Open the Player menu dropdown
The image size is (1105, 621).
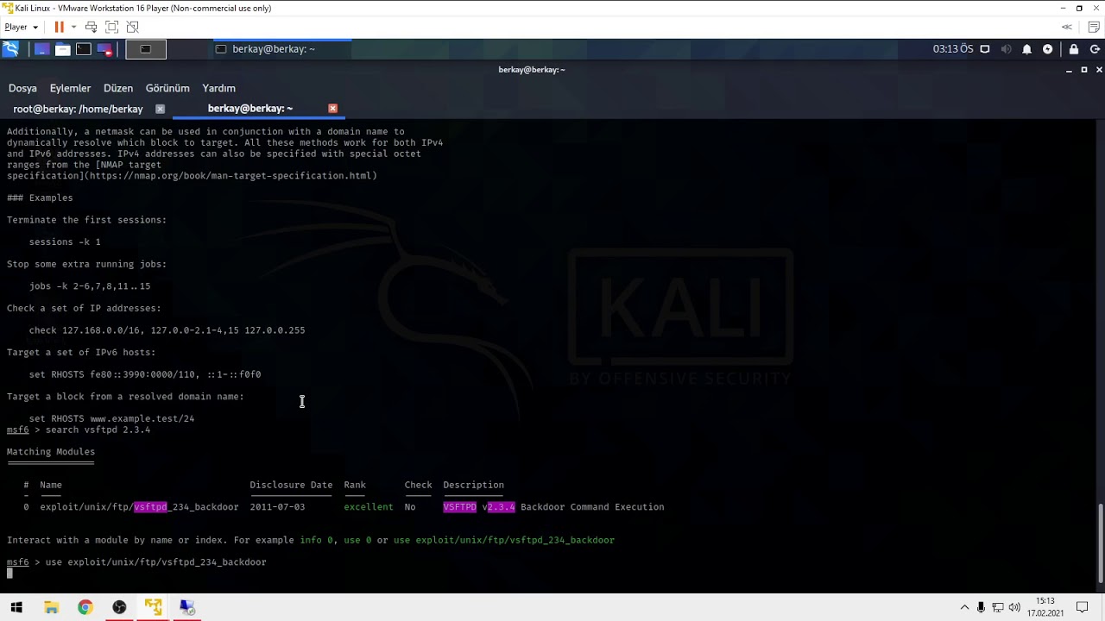(21, 27)
